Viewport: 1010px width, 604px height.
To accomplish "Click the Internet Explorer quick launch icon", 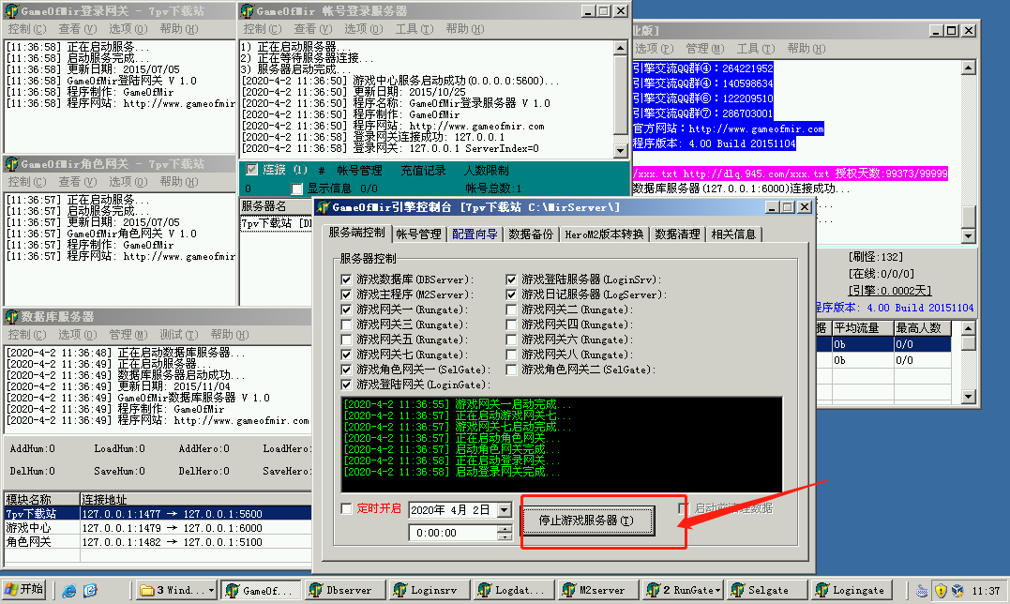I will point(68,591).
